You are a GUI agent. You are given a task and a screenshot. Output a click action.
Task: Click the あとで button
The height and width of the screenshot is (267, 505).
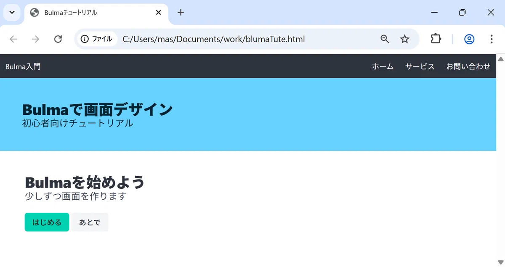tap(90, 222)
